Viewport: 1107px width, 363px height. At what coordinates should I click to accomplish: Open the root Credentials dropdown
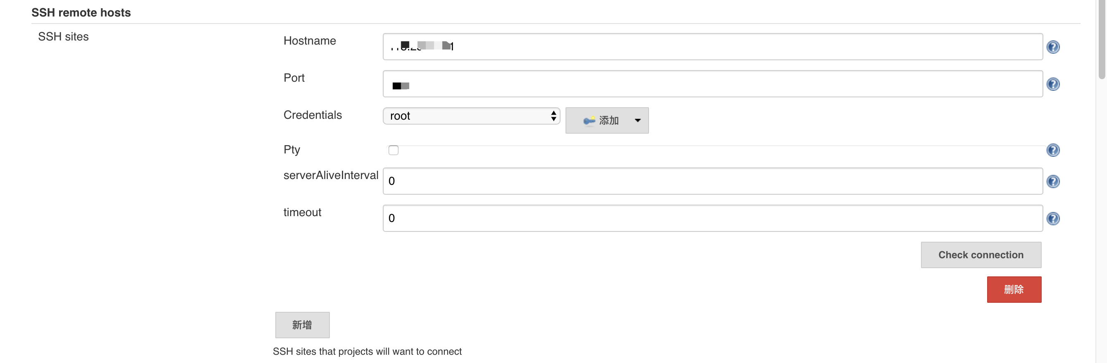(471, 116)
